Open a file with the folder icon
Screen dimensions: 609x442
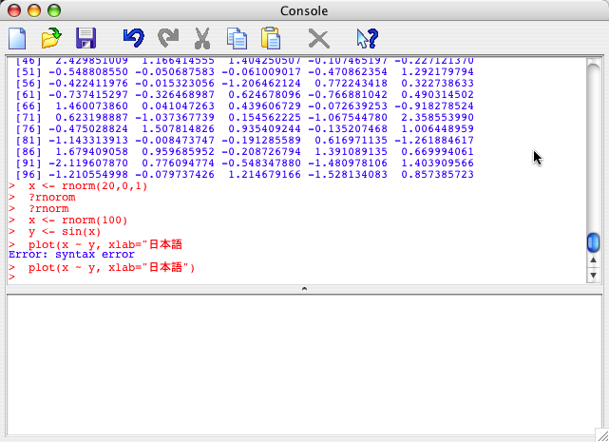[50, 39]
